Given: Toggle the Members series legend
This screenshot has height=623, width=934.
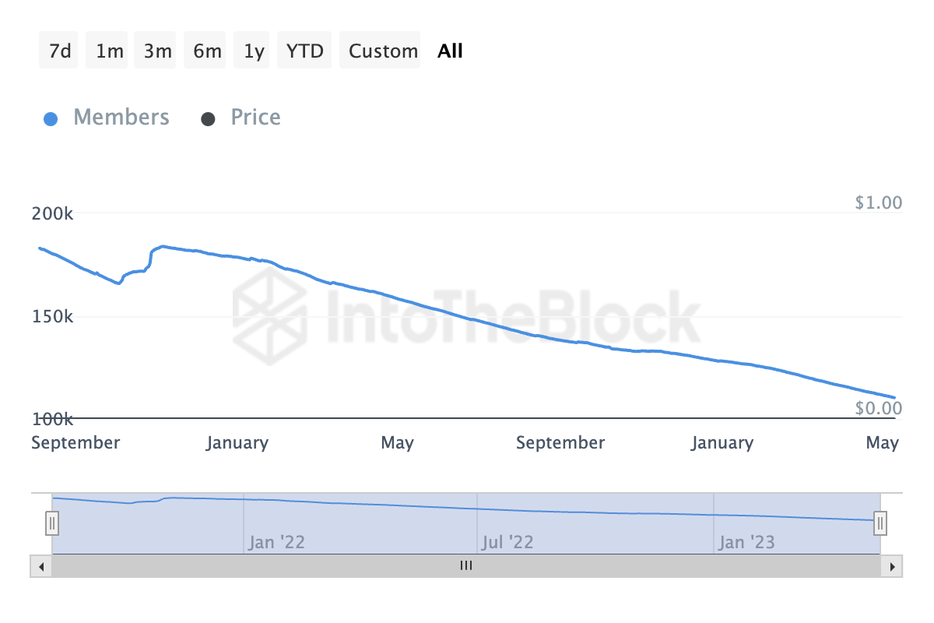Looking at the screenshot, I should pos(121,118).
